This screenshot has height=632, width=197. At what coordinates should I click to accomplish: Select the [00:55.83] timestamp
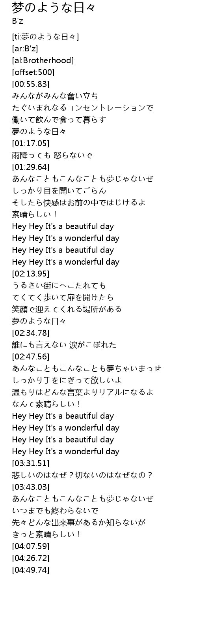[x=31, y=84]
